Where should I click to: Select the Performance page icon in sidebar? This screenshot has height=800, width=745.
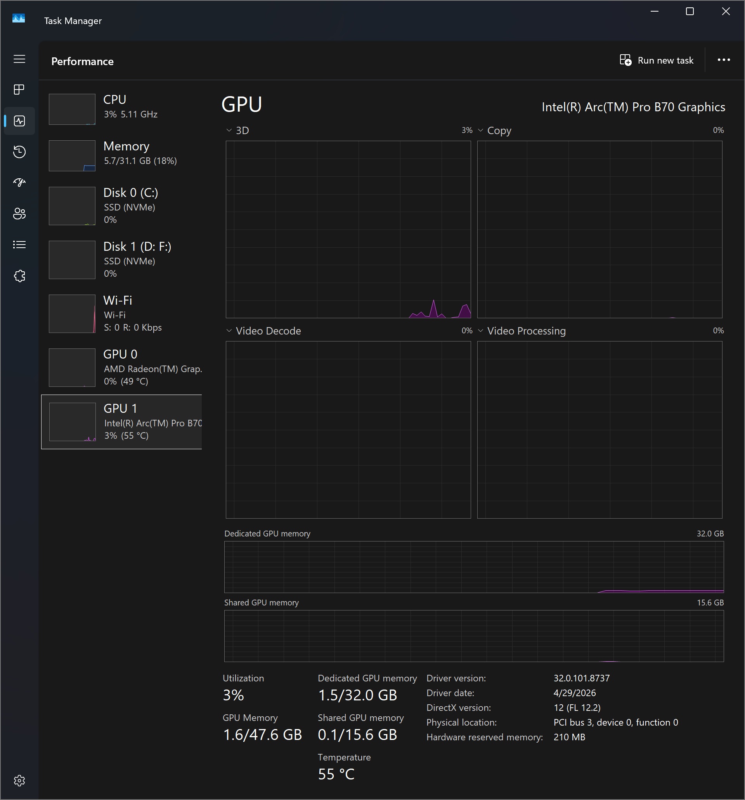pos(19,121)
